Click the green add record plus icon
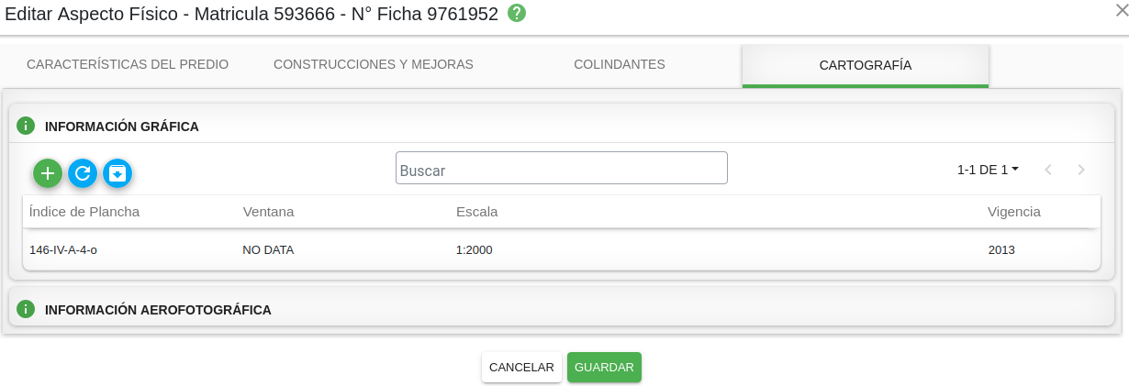Screen dimensions: 1129x386 point(48,173)
